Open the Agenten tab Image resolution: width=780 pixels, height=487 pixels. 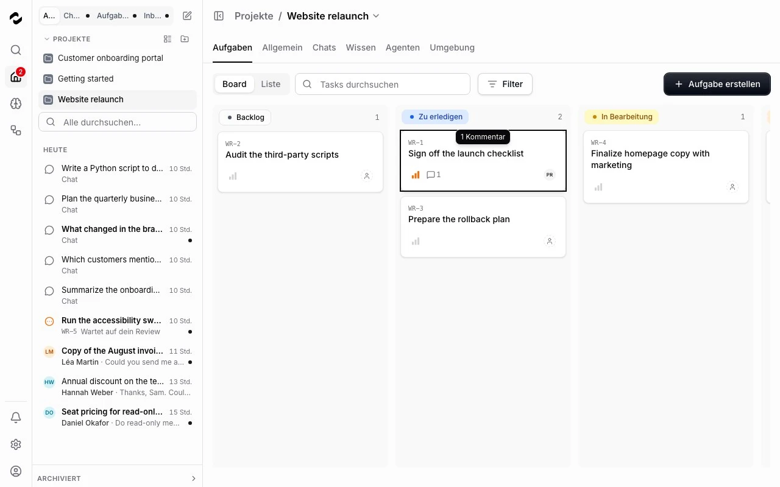403,47
